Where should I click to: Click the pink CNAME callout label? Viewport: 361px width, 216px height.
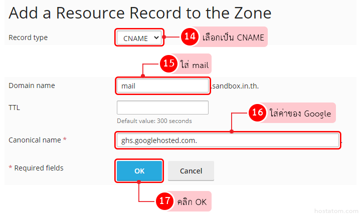[233, 37]
